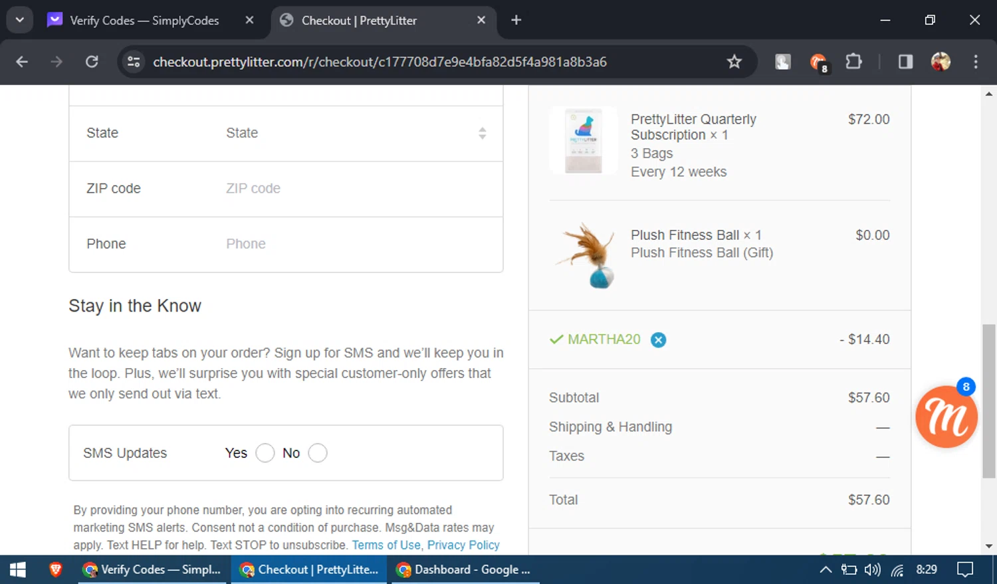The image size is (997, 584).
Task: Remove the MARTHA20 discount code
Action: [x=658, y=340]
